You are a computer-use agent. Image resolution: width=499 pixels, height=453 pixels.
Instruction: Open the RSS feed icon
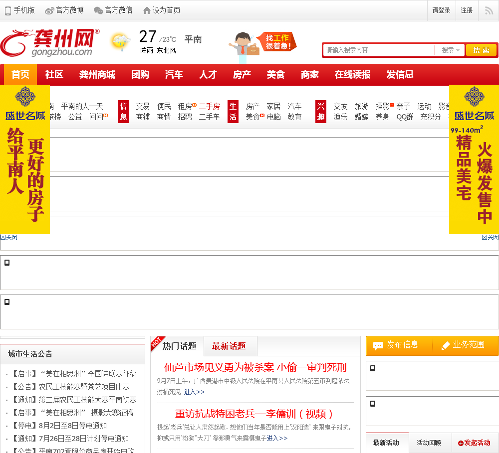coord(489,11)
